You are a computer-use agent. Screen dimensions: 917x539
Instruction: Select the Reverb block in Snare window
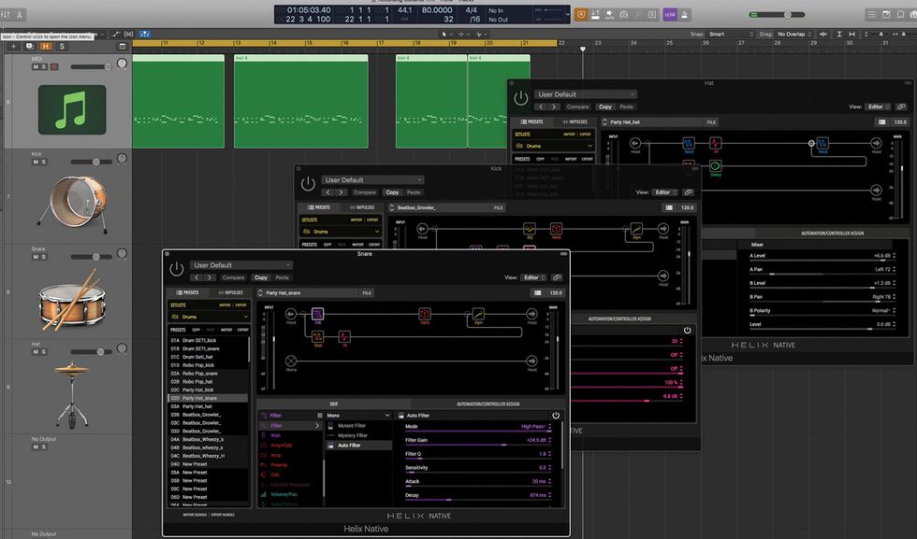coord(425,314)
